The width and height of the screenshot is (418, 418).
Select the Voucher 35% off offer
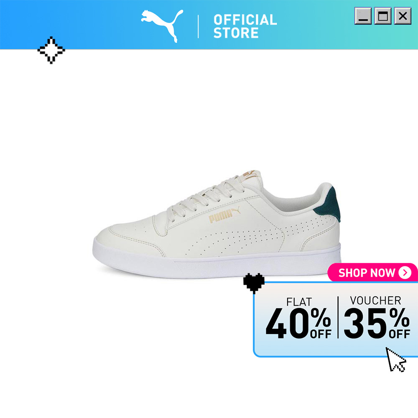(x=377, y=317)
